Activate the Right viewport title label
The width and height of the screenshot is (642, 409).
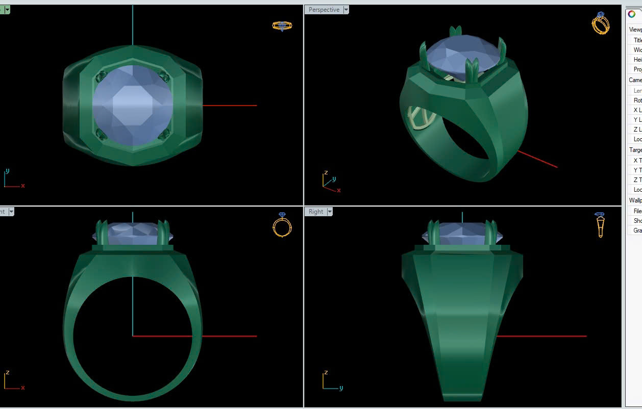coord(316,212)
